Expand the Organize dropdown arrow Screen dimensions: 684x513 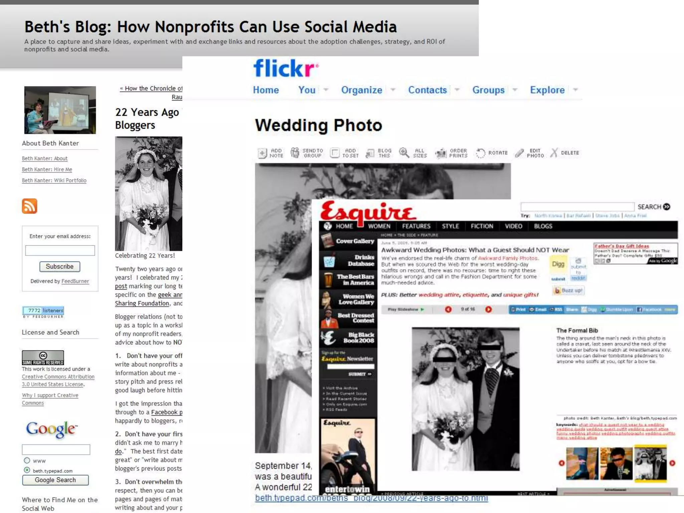click(x=393, y=90)
